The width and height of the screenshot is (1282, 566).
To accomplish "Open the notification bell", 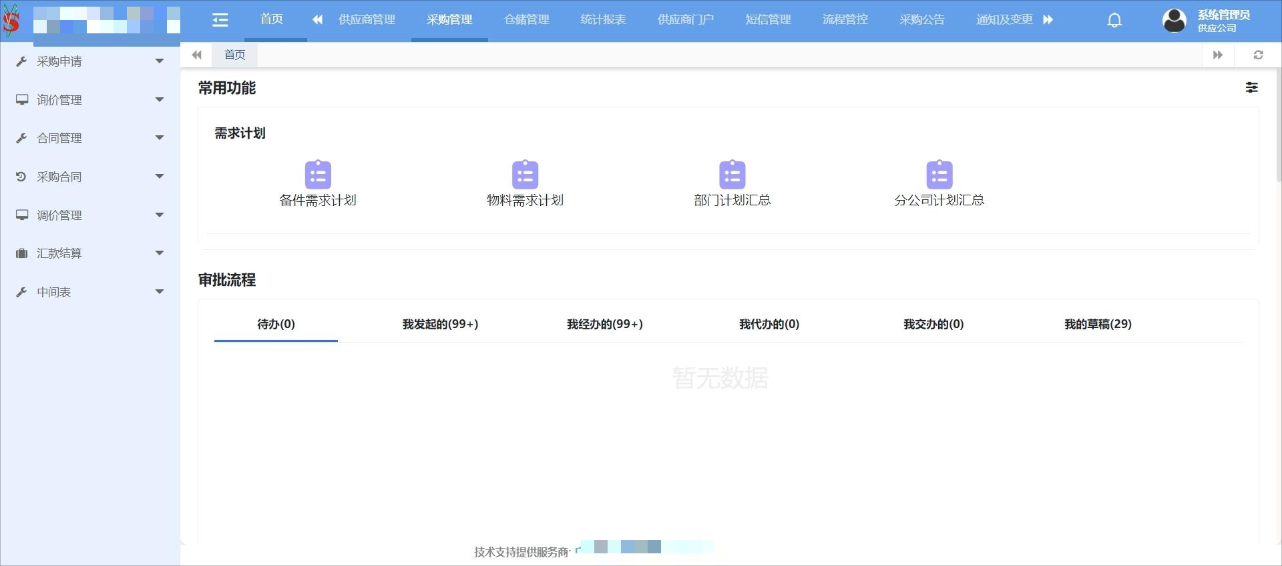I will [x=1114, y=20].
